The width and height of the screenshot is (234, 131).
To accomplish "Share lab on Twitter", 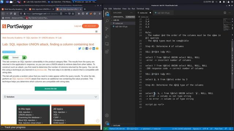I will (x=80, y=48).
